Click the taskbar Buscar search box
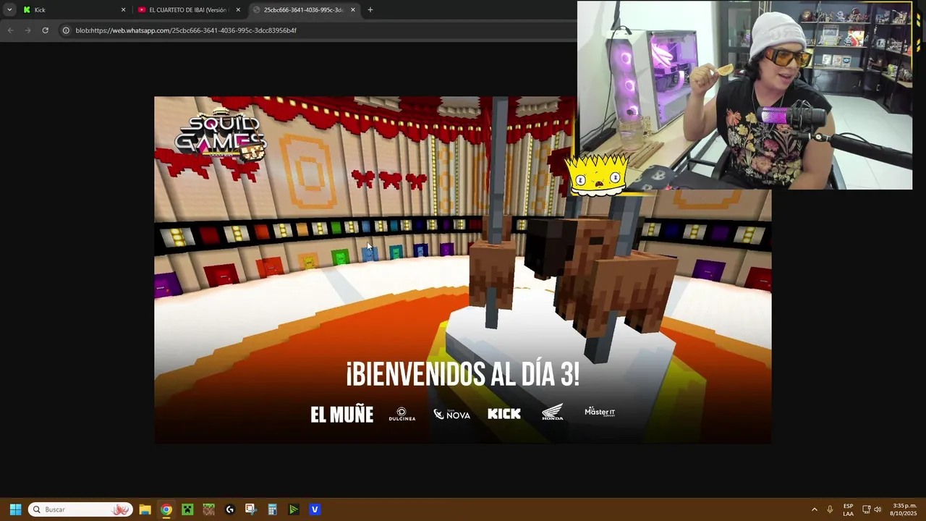The height and width of the screenshot is (521, 926). click(80, 509)
